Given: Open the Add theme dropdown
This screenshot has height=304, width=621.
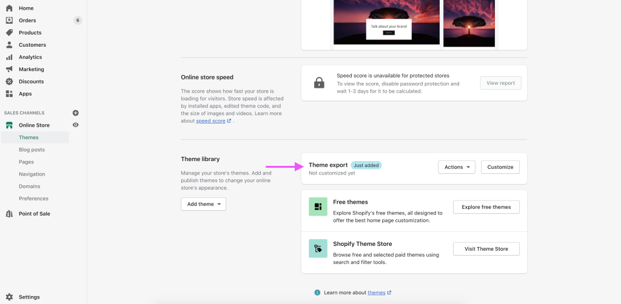Looking at the screenshot, I should point(203,204).
